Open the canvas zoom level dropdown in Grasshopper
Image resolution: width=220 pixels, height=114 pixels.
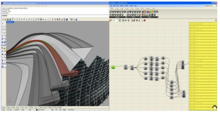tap(117, 20)
